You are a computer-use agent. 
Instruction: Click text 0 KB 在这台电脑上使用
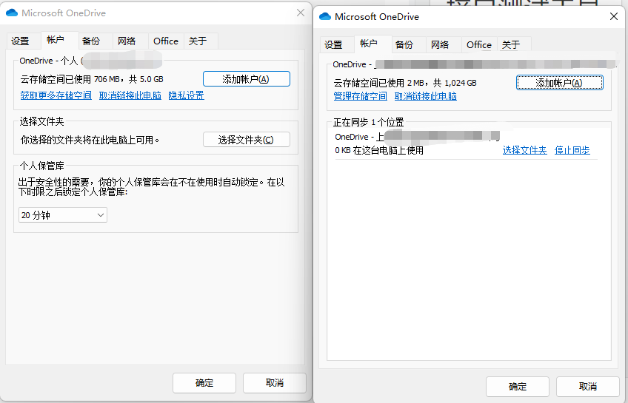pyautogui.click(x=379, y=150)
